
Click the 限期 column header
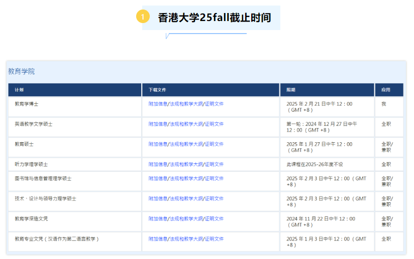point(291,90)
